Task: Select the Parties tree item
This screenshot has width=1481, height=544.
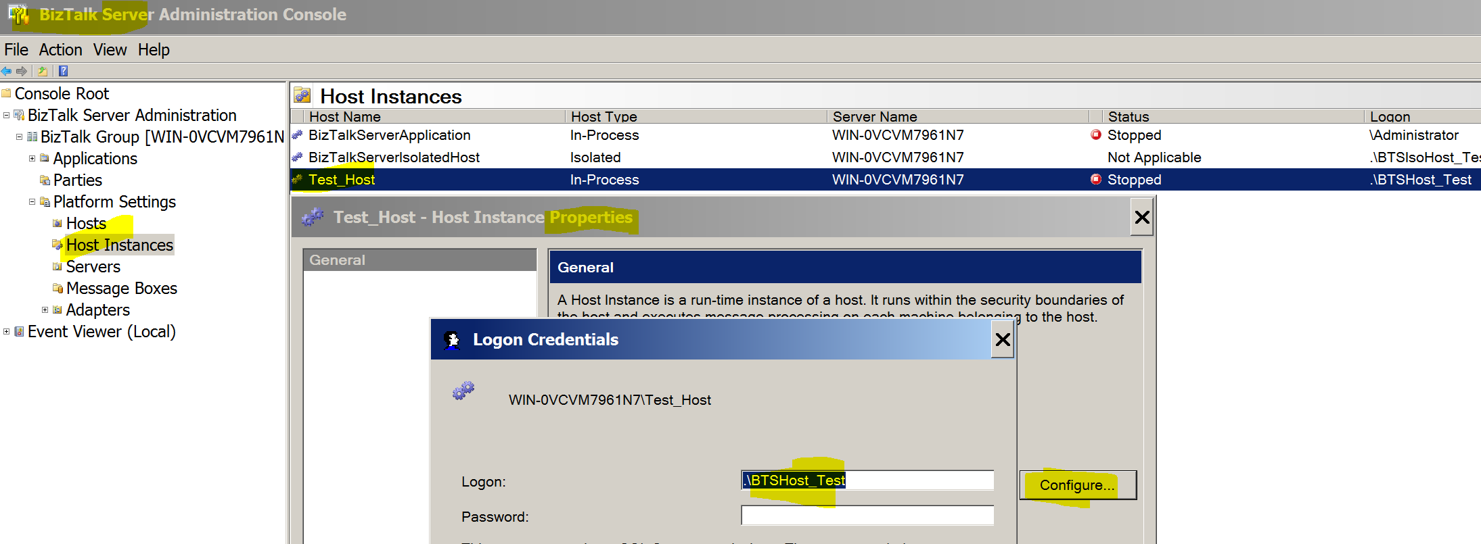Action: point(78,180)
